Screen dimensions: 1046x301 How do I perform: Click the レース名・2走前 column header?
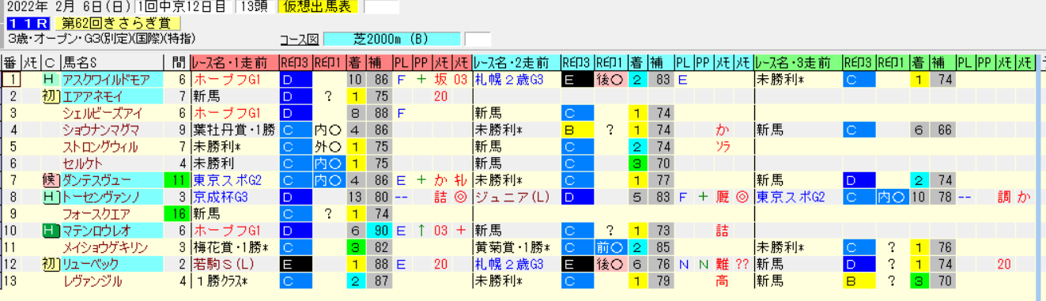click(x=515, y=62)
